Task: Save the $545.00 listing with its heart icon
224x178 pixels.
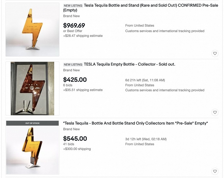Action: click(x=215, y=171)
